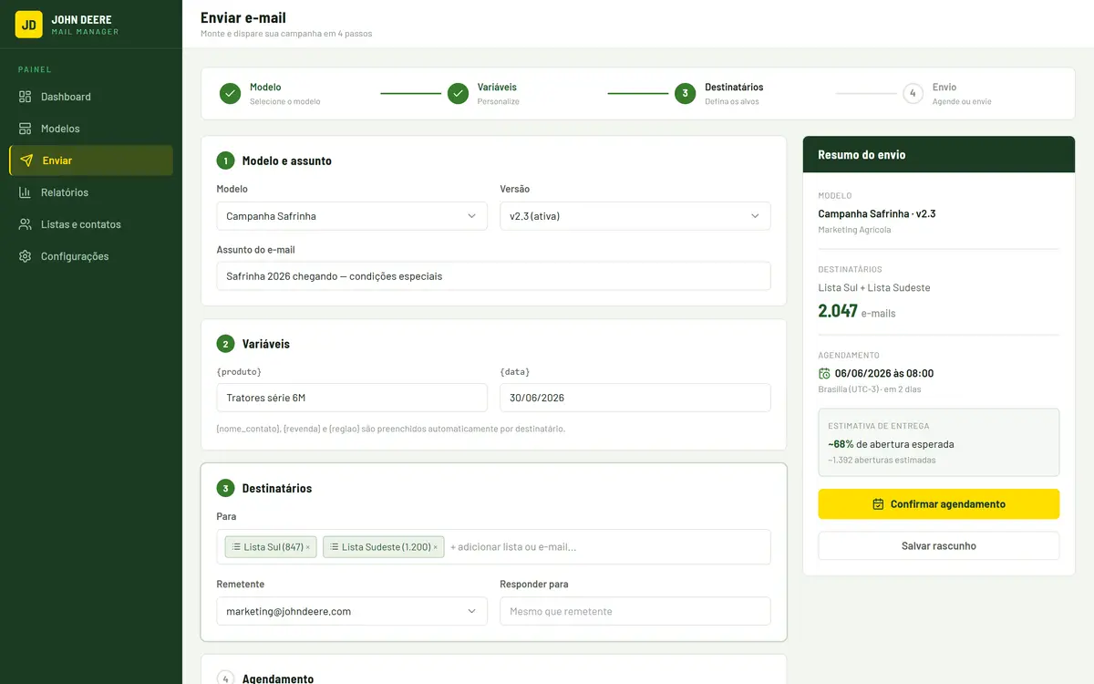Click the Configurações gear icon
The height and width of the screenshot is (684, 1094).
click(x=26, y=256)
